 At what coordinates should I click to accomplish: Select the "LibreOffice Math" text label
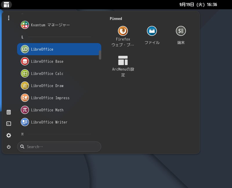(x=47, y=110)
